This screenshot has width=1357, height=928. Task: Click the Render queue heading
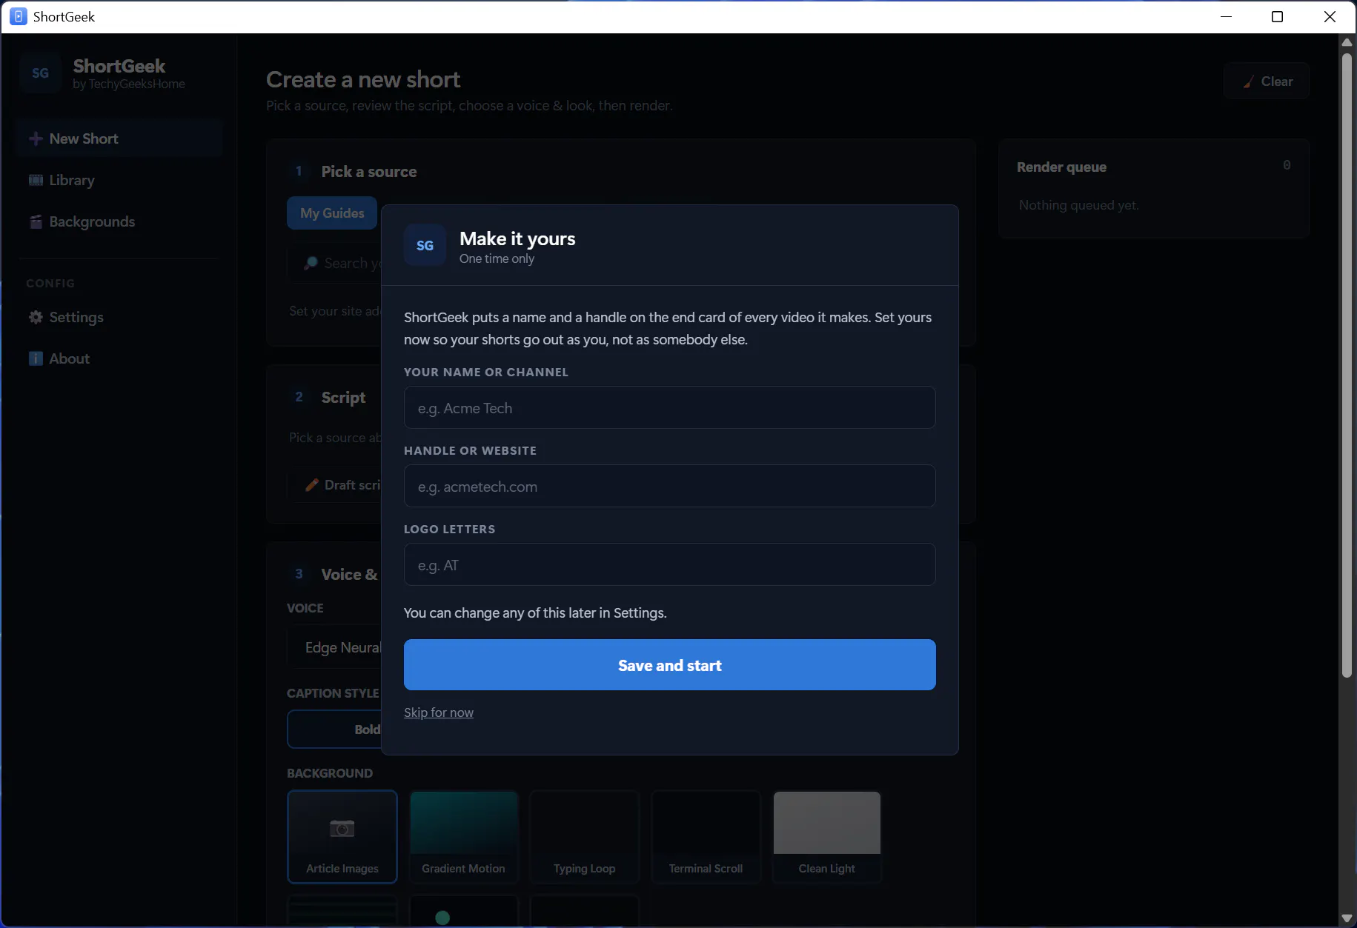pos(1061,167)
